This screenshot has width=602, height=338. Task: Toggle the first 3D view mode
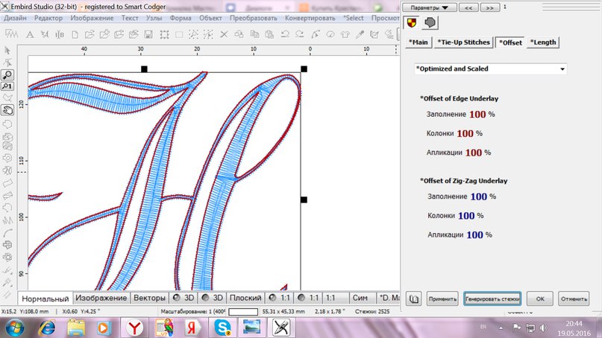pos(183,298)
